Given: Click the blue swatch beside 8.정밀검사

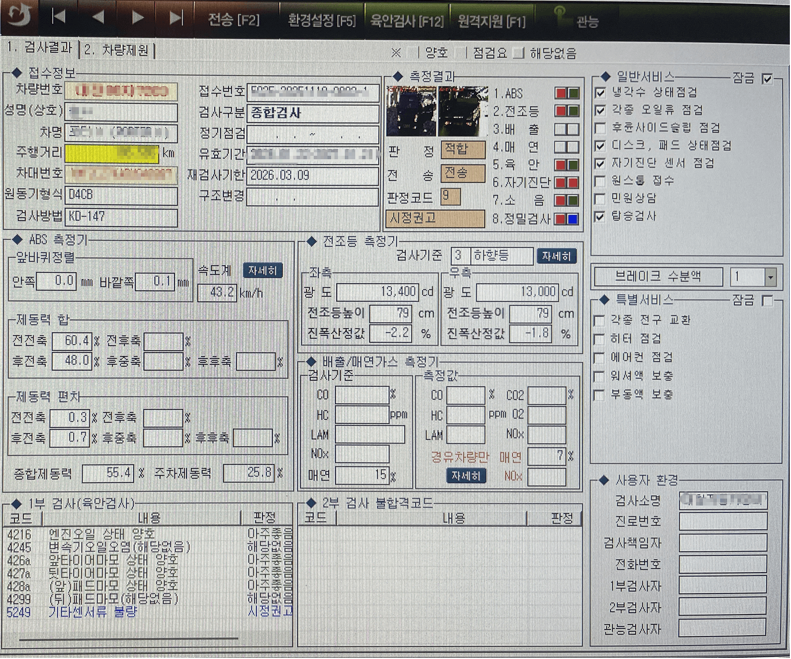Looking at the screenshot, I should [573, 219].
